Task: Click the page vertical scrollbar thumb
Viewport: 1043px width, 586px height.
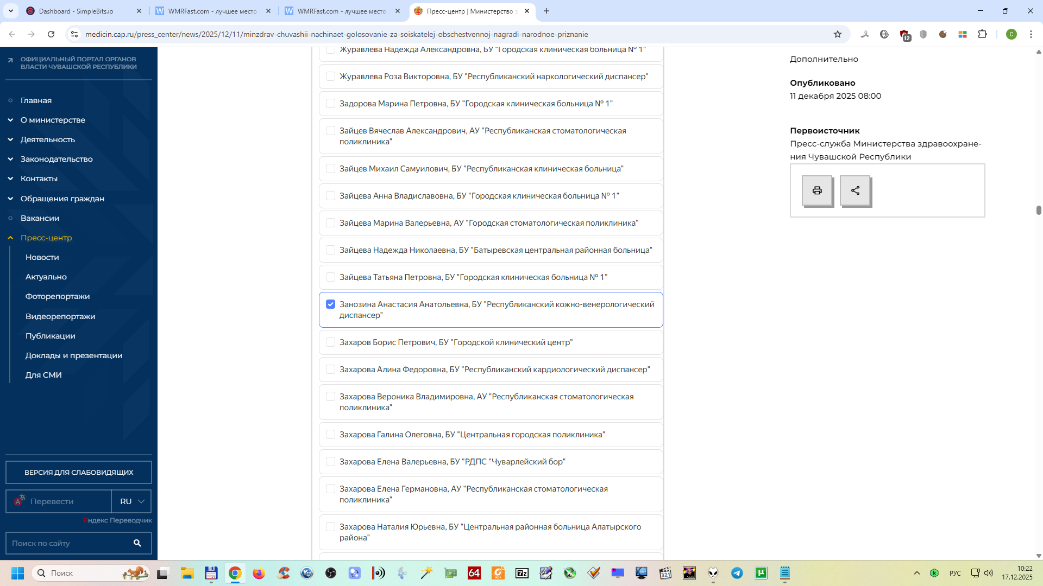Action: tap(1038, 211)
